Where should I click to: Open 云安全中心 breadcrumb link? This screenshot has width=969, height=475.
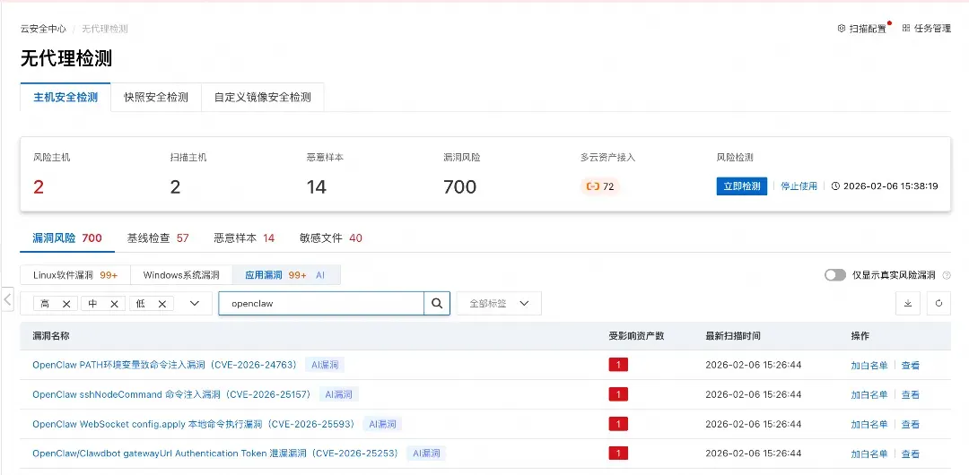click(x=43, y=29)
